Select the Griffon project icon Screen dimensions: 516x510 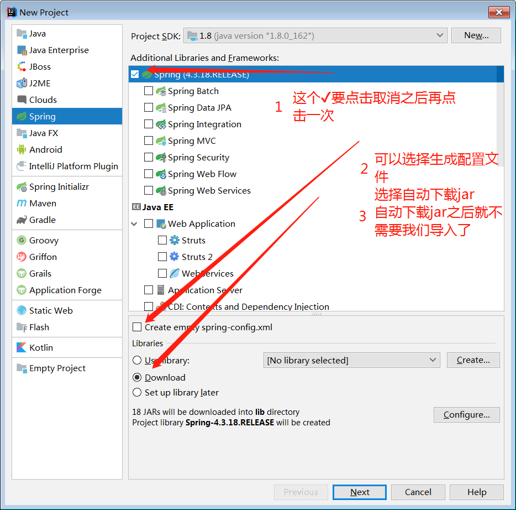pyautogui.click(x=22, y=257)
